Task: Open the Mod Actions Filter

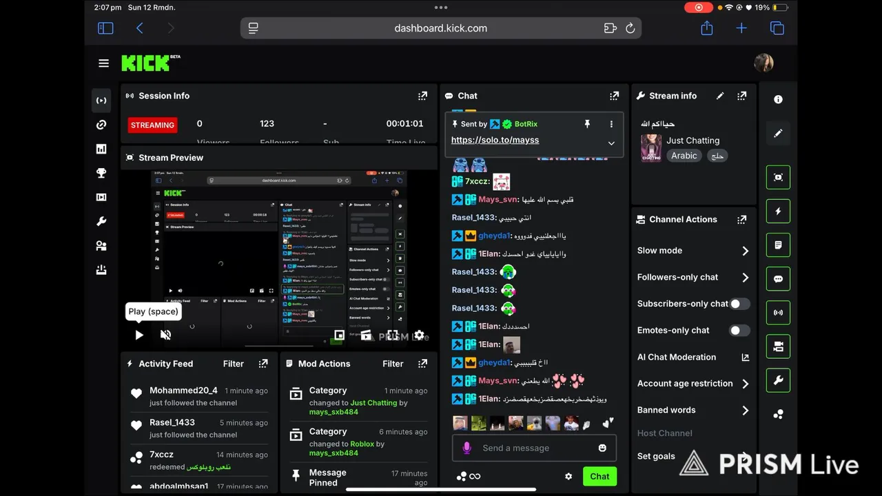Action: click(393, 364)
